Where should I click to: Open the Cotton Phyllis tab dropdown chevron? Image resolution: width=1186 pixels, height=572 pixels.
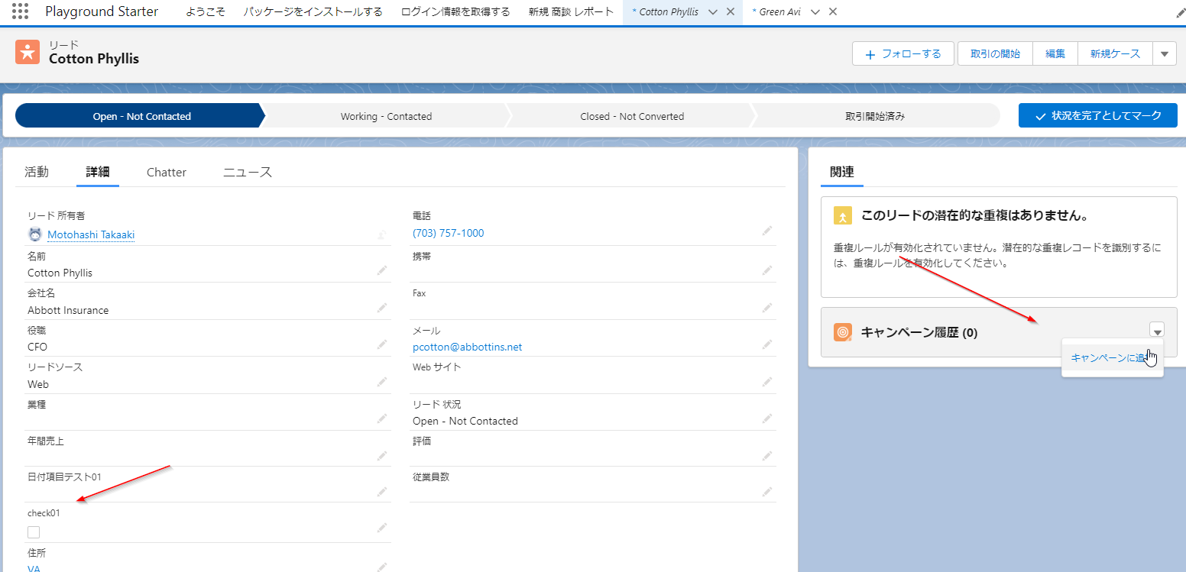point(713,12)
